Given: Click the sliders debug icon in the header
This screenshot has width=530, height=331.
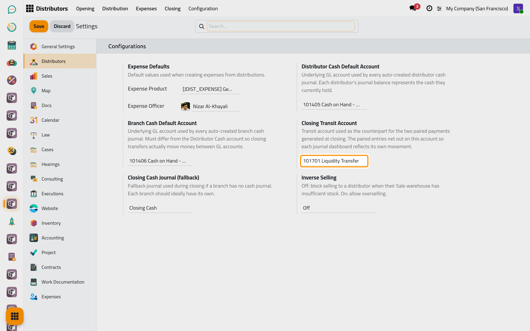Looking at the screenshot, I should pos(439,9).
